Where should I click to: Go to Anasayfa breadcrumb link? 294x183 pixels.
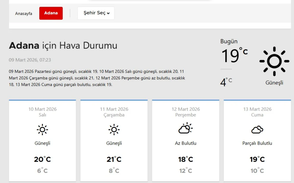tap(24, 13)
